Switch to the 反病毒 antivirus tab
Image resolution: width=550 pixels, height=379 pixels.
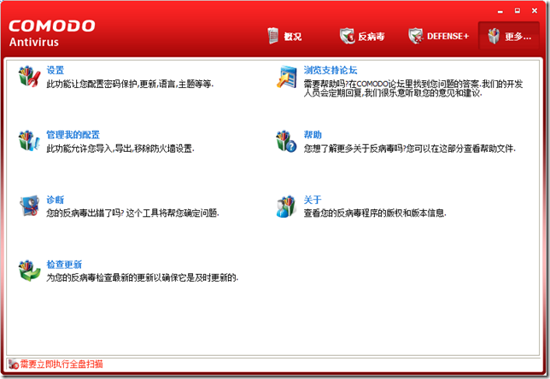(x=362, y=36)
